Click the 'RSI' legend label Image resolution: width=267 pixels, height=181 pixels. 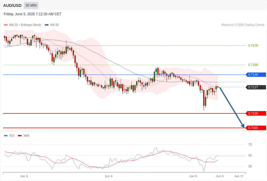[x=12, y=136]
